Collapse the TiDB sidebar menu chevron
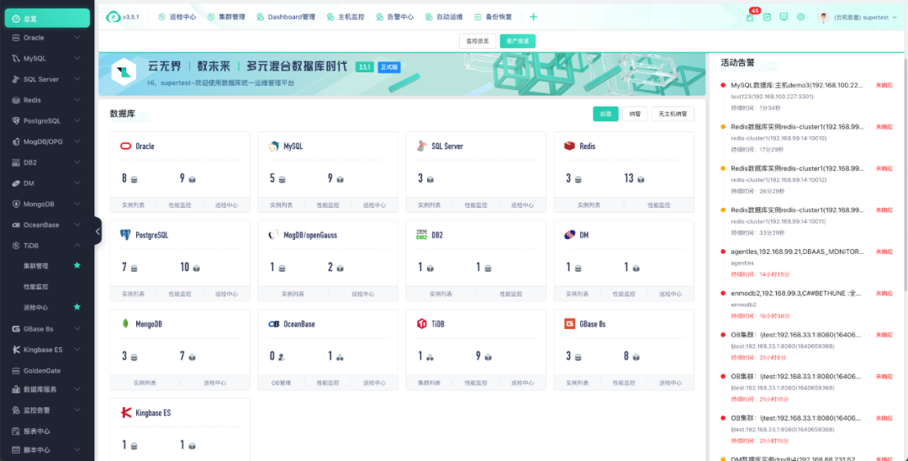Screen dimensions: 908x461 [77, 246]
